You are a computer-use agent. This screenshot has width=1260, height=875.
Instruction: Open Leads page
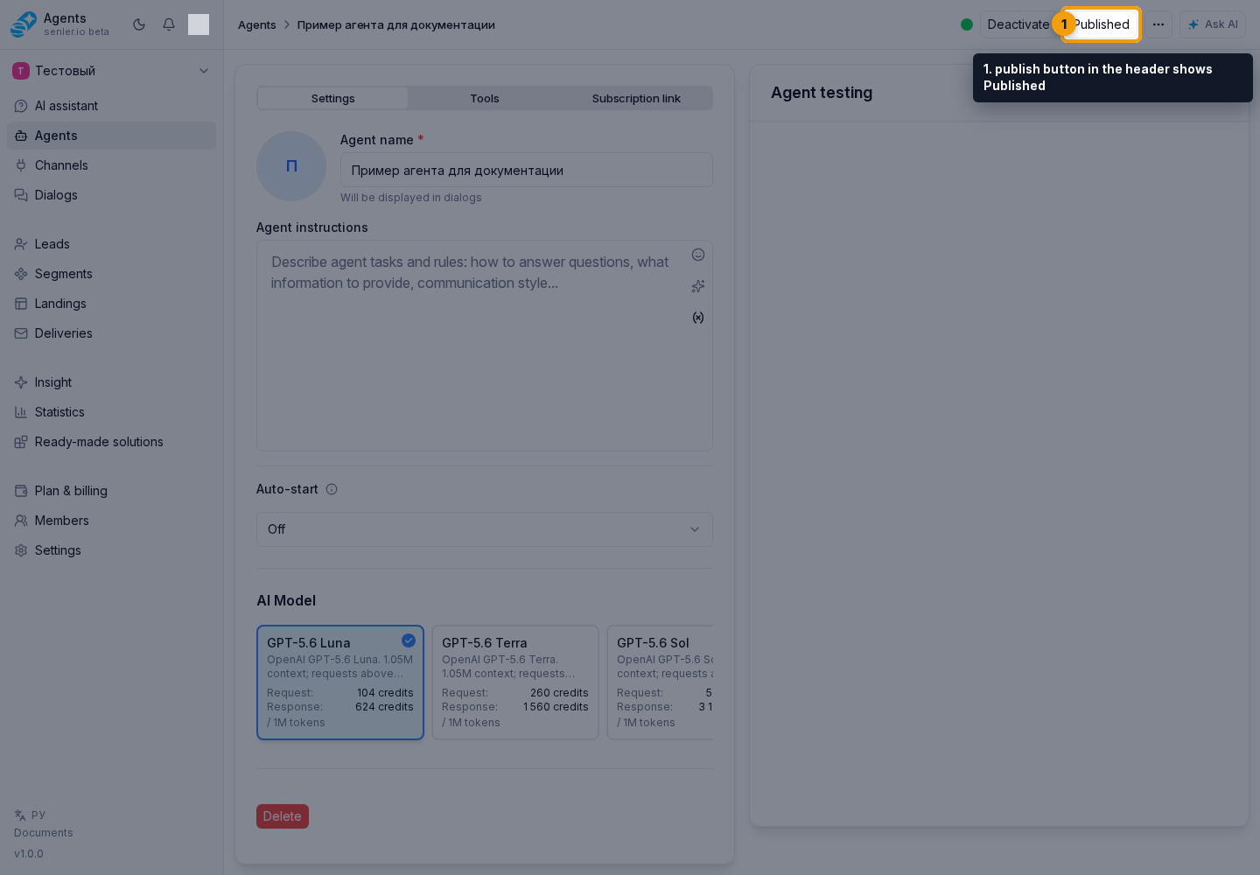pyautogui.click(x=111, y=244)
